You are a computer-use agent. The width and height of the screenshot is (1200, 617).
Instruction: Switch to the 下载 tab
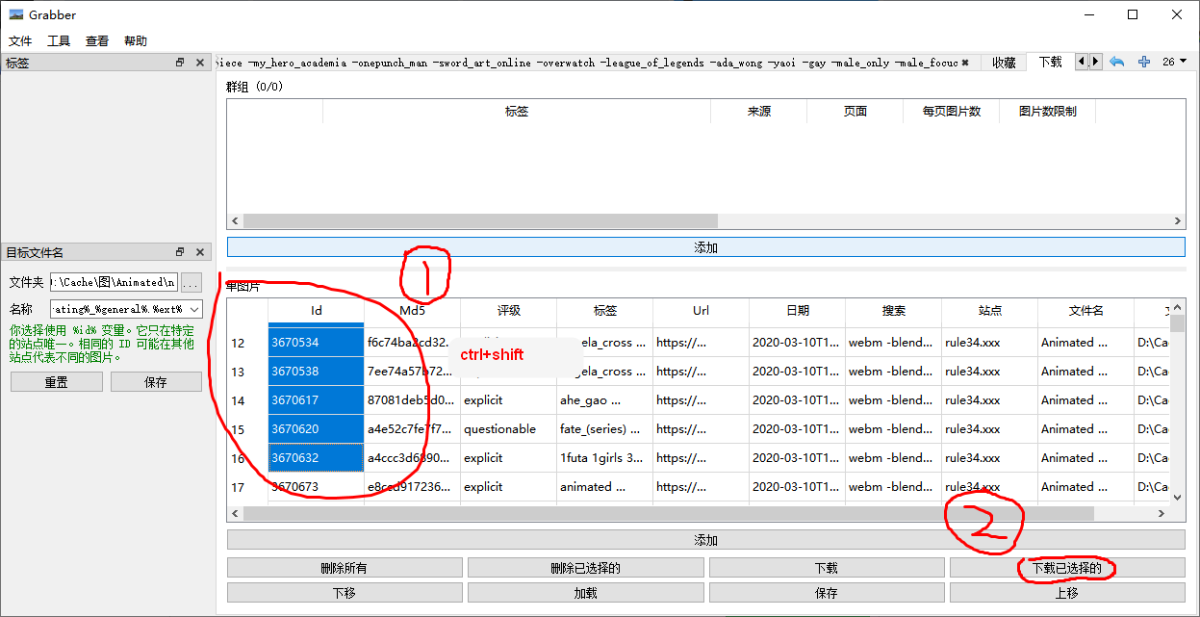pos(1049,62)
